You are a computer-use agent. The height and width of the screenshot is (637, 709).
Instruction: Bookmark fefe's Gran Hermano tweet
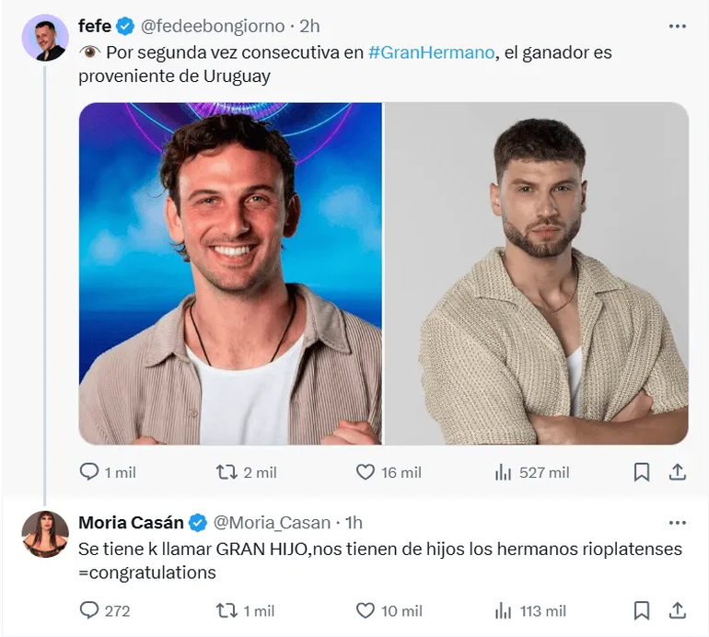[642, 472]
